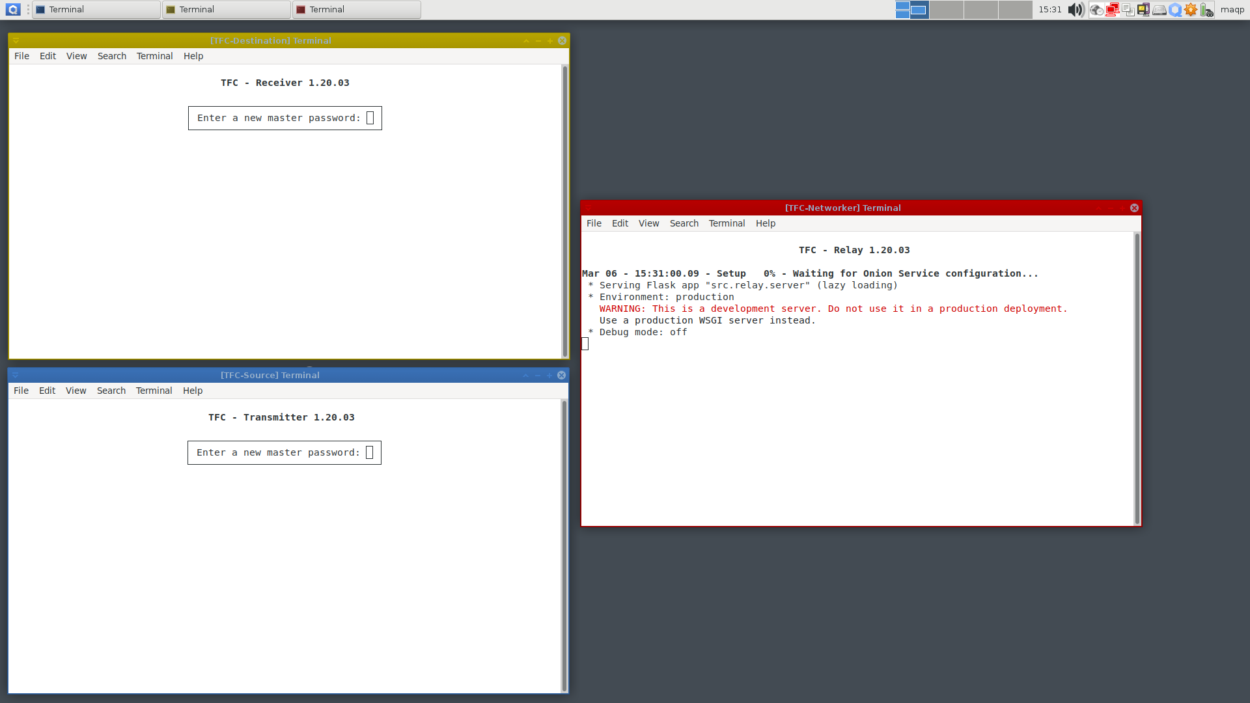Open Edit menu in TFC-Networker terminal
The height and width of the screenshot is (703, 1250).
pos(620,223)
